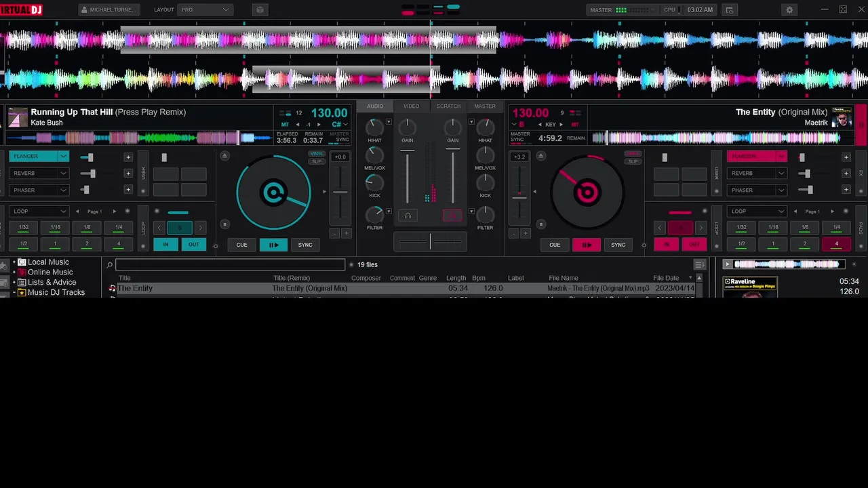Switch mixer to the SCRATCH tab

[x=448, y=106]
